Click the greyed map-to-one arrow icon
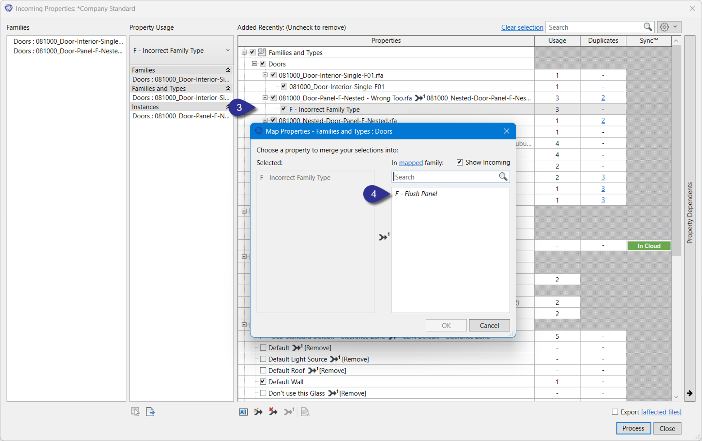Viewport: 702px width, 441px height. pos(289,412)
